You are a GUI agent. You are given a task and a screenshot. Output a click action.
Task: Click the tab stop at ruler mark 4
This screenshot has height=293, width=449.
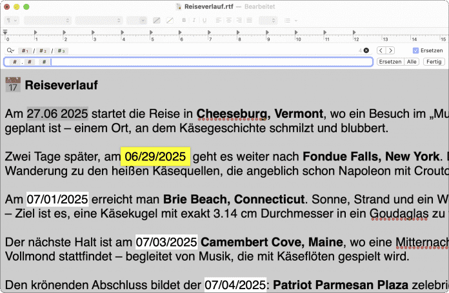[123, 32]
